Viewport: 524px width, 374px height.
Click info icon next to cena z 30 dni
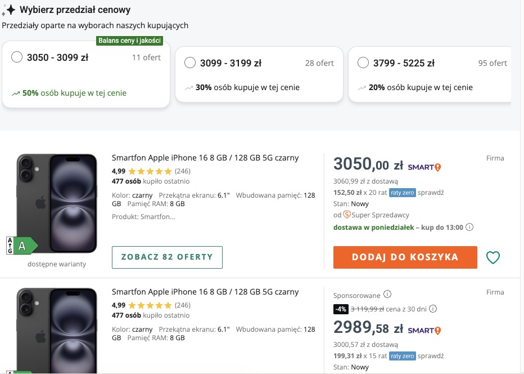click(x=433, y=309)
